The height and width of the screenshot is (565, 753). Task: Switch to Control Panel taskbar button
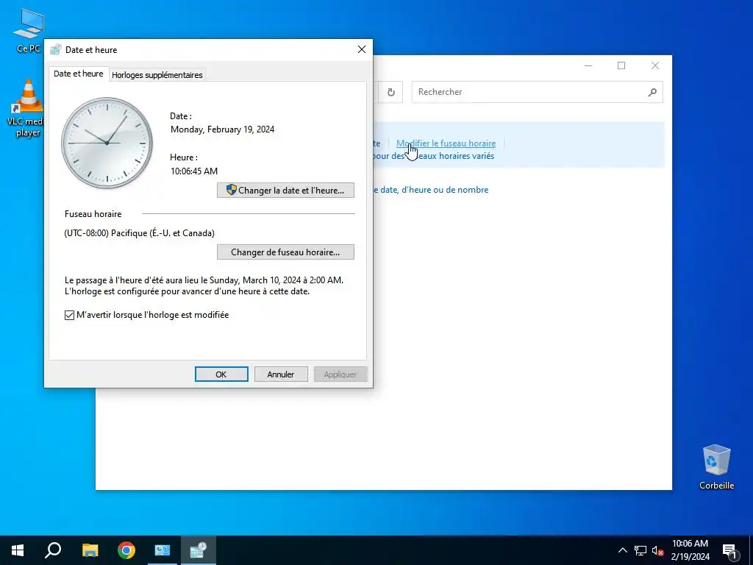(163, 550)
